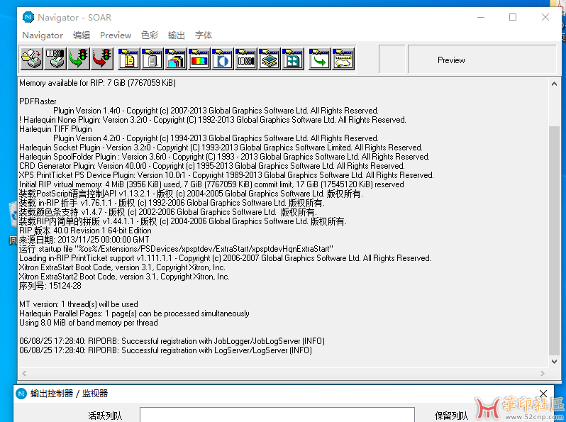Maximize the Navigator SOAR window
The width and height of the screenshot is (566, 422).
tap(513, 17)
